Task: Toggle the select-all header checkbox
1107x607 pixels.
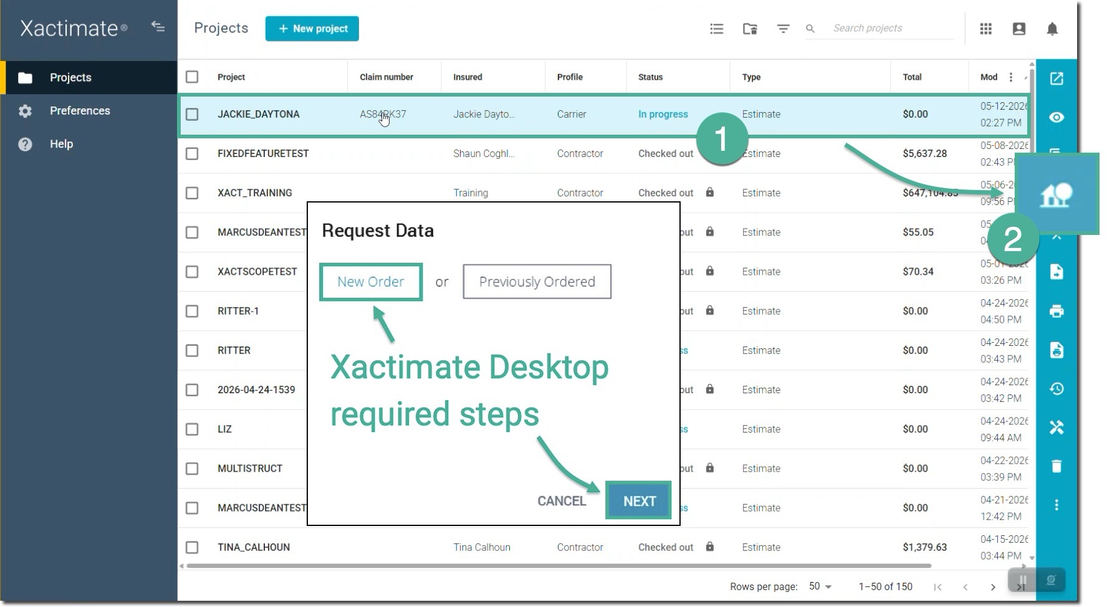Action: pos(192,77)
